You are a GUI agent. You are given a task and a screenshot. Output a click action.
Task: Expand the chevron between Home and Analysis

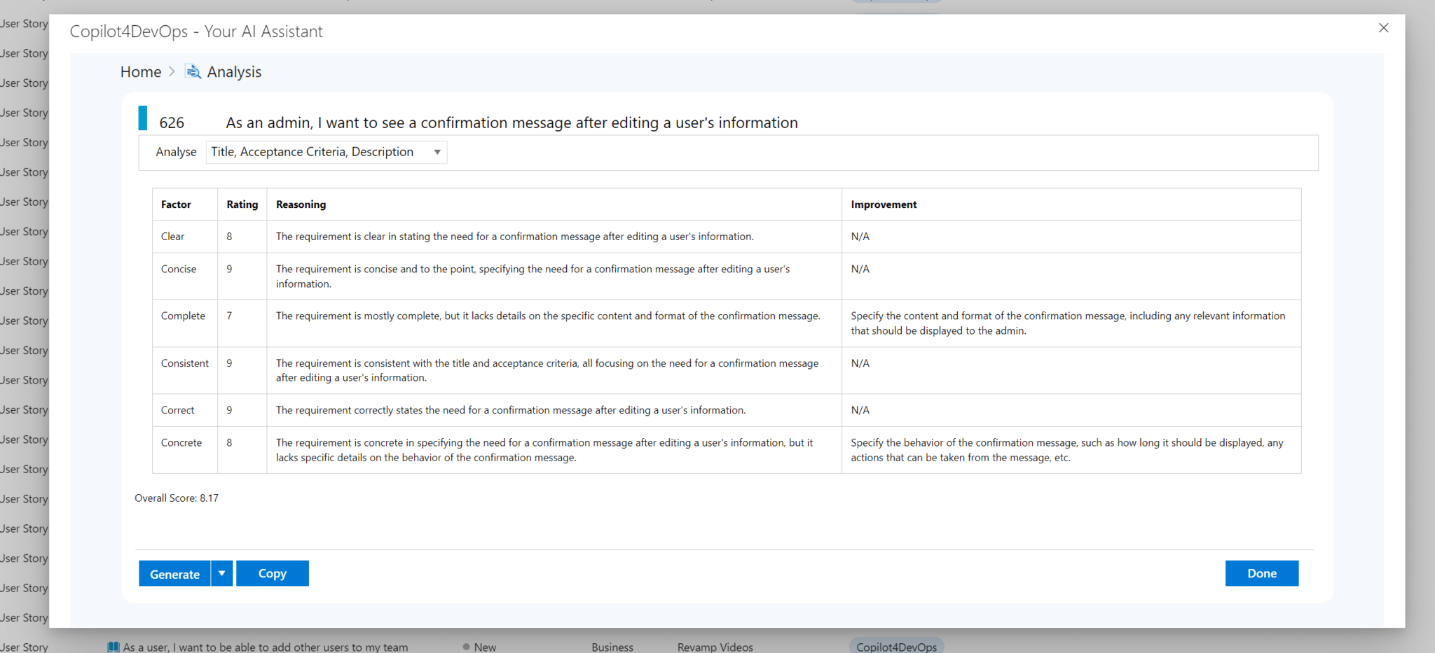pyautogui.click(x=170, y=71)
